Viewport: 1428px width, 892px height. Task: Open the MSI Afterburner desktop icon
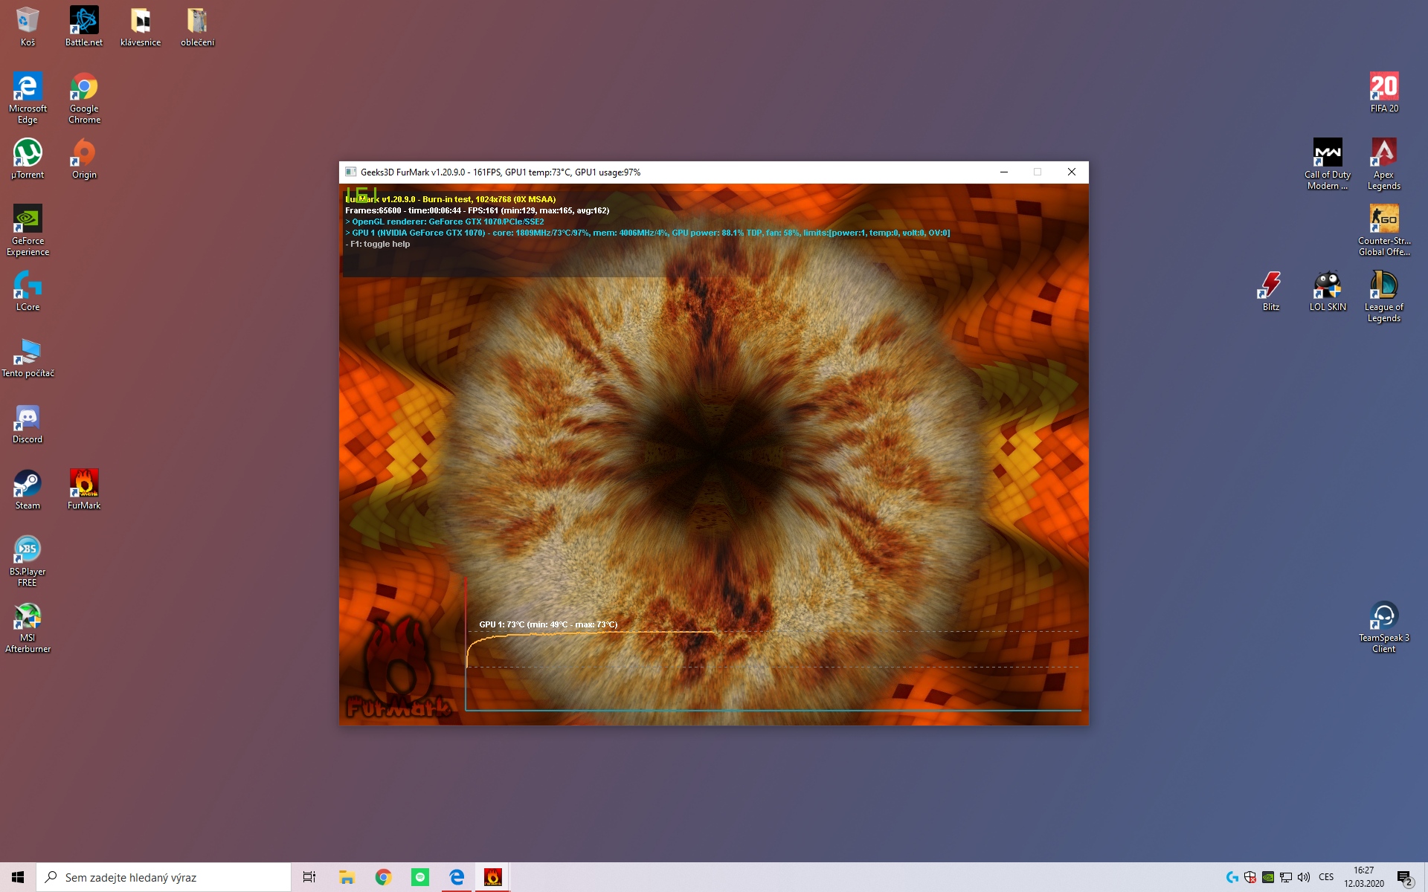click(28, 627)
